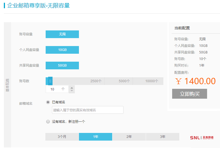Screen dimensions: 220x148
Task: Select the 已有域名 radio option
Action: [x=48, y=102]
